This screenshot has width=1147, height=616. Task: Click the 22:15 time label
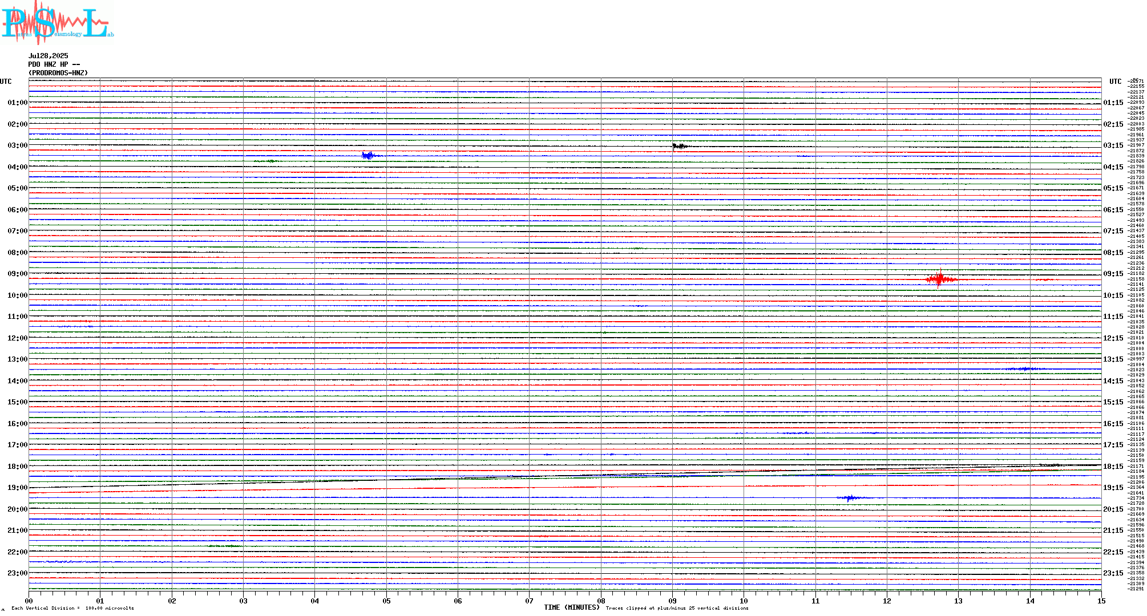pyautogui.click(x=1113, y=552)
